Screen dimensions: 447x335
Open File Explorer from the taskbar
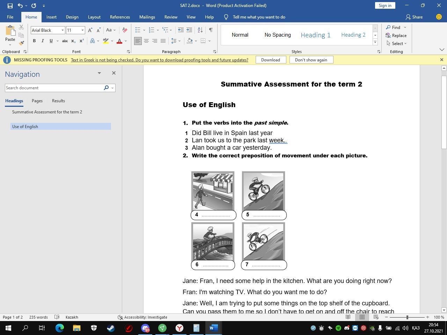(x=77, y=328)
